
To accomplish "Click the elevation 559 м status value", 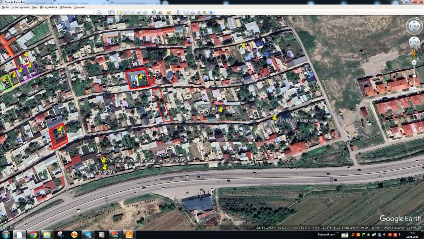I will pyautogui.click(x=375, y=228).
